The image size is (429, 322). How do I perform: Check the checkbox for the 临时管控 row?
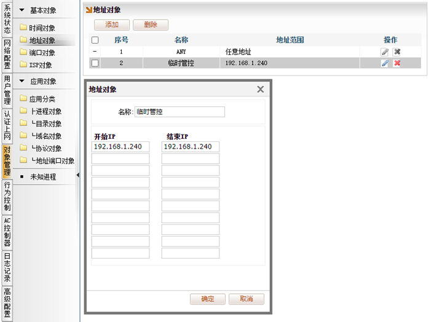(x=95, y=63)
